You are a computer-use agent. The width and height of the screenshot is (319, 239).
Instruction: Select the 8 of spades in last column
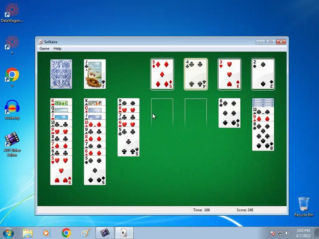tap(263, 136)
